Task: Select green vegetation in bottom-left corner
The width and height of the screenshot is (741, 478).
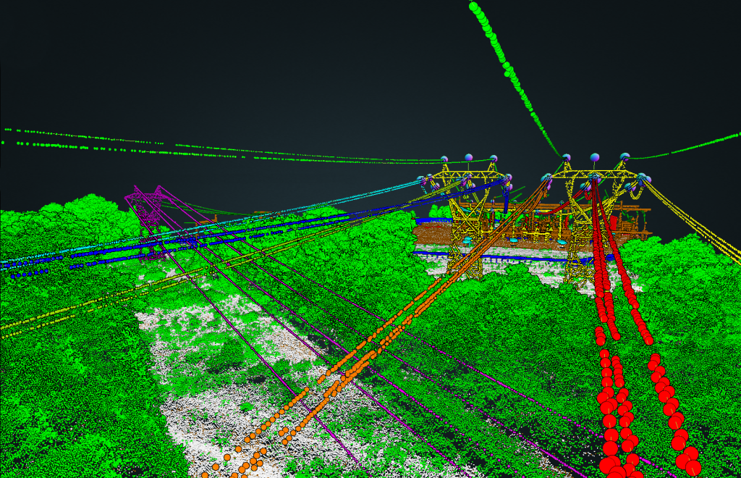Action: [58, 420]
